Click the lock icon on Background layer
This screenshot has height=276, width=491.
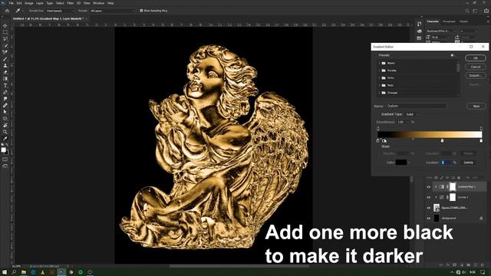481,219
